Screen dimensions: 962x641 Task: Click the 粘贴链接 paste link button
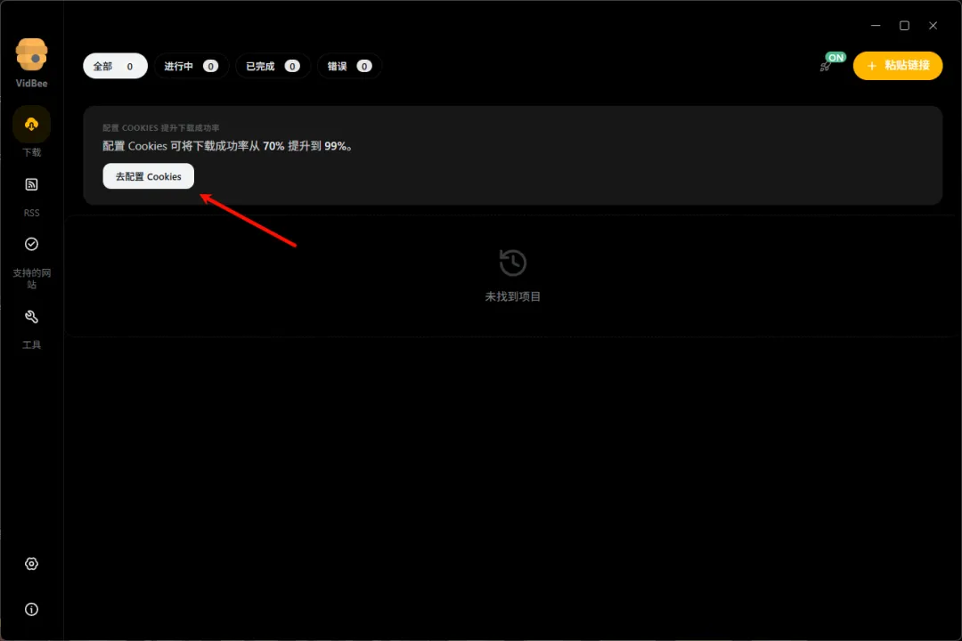[x=898, y=66]
